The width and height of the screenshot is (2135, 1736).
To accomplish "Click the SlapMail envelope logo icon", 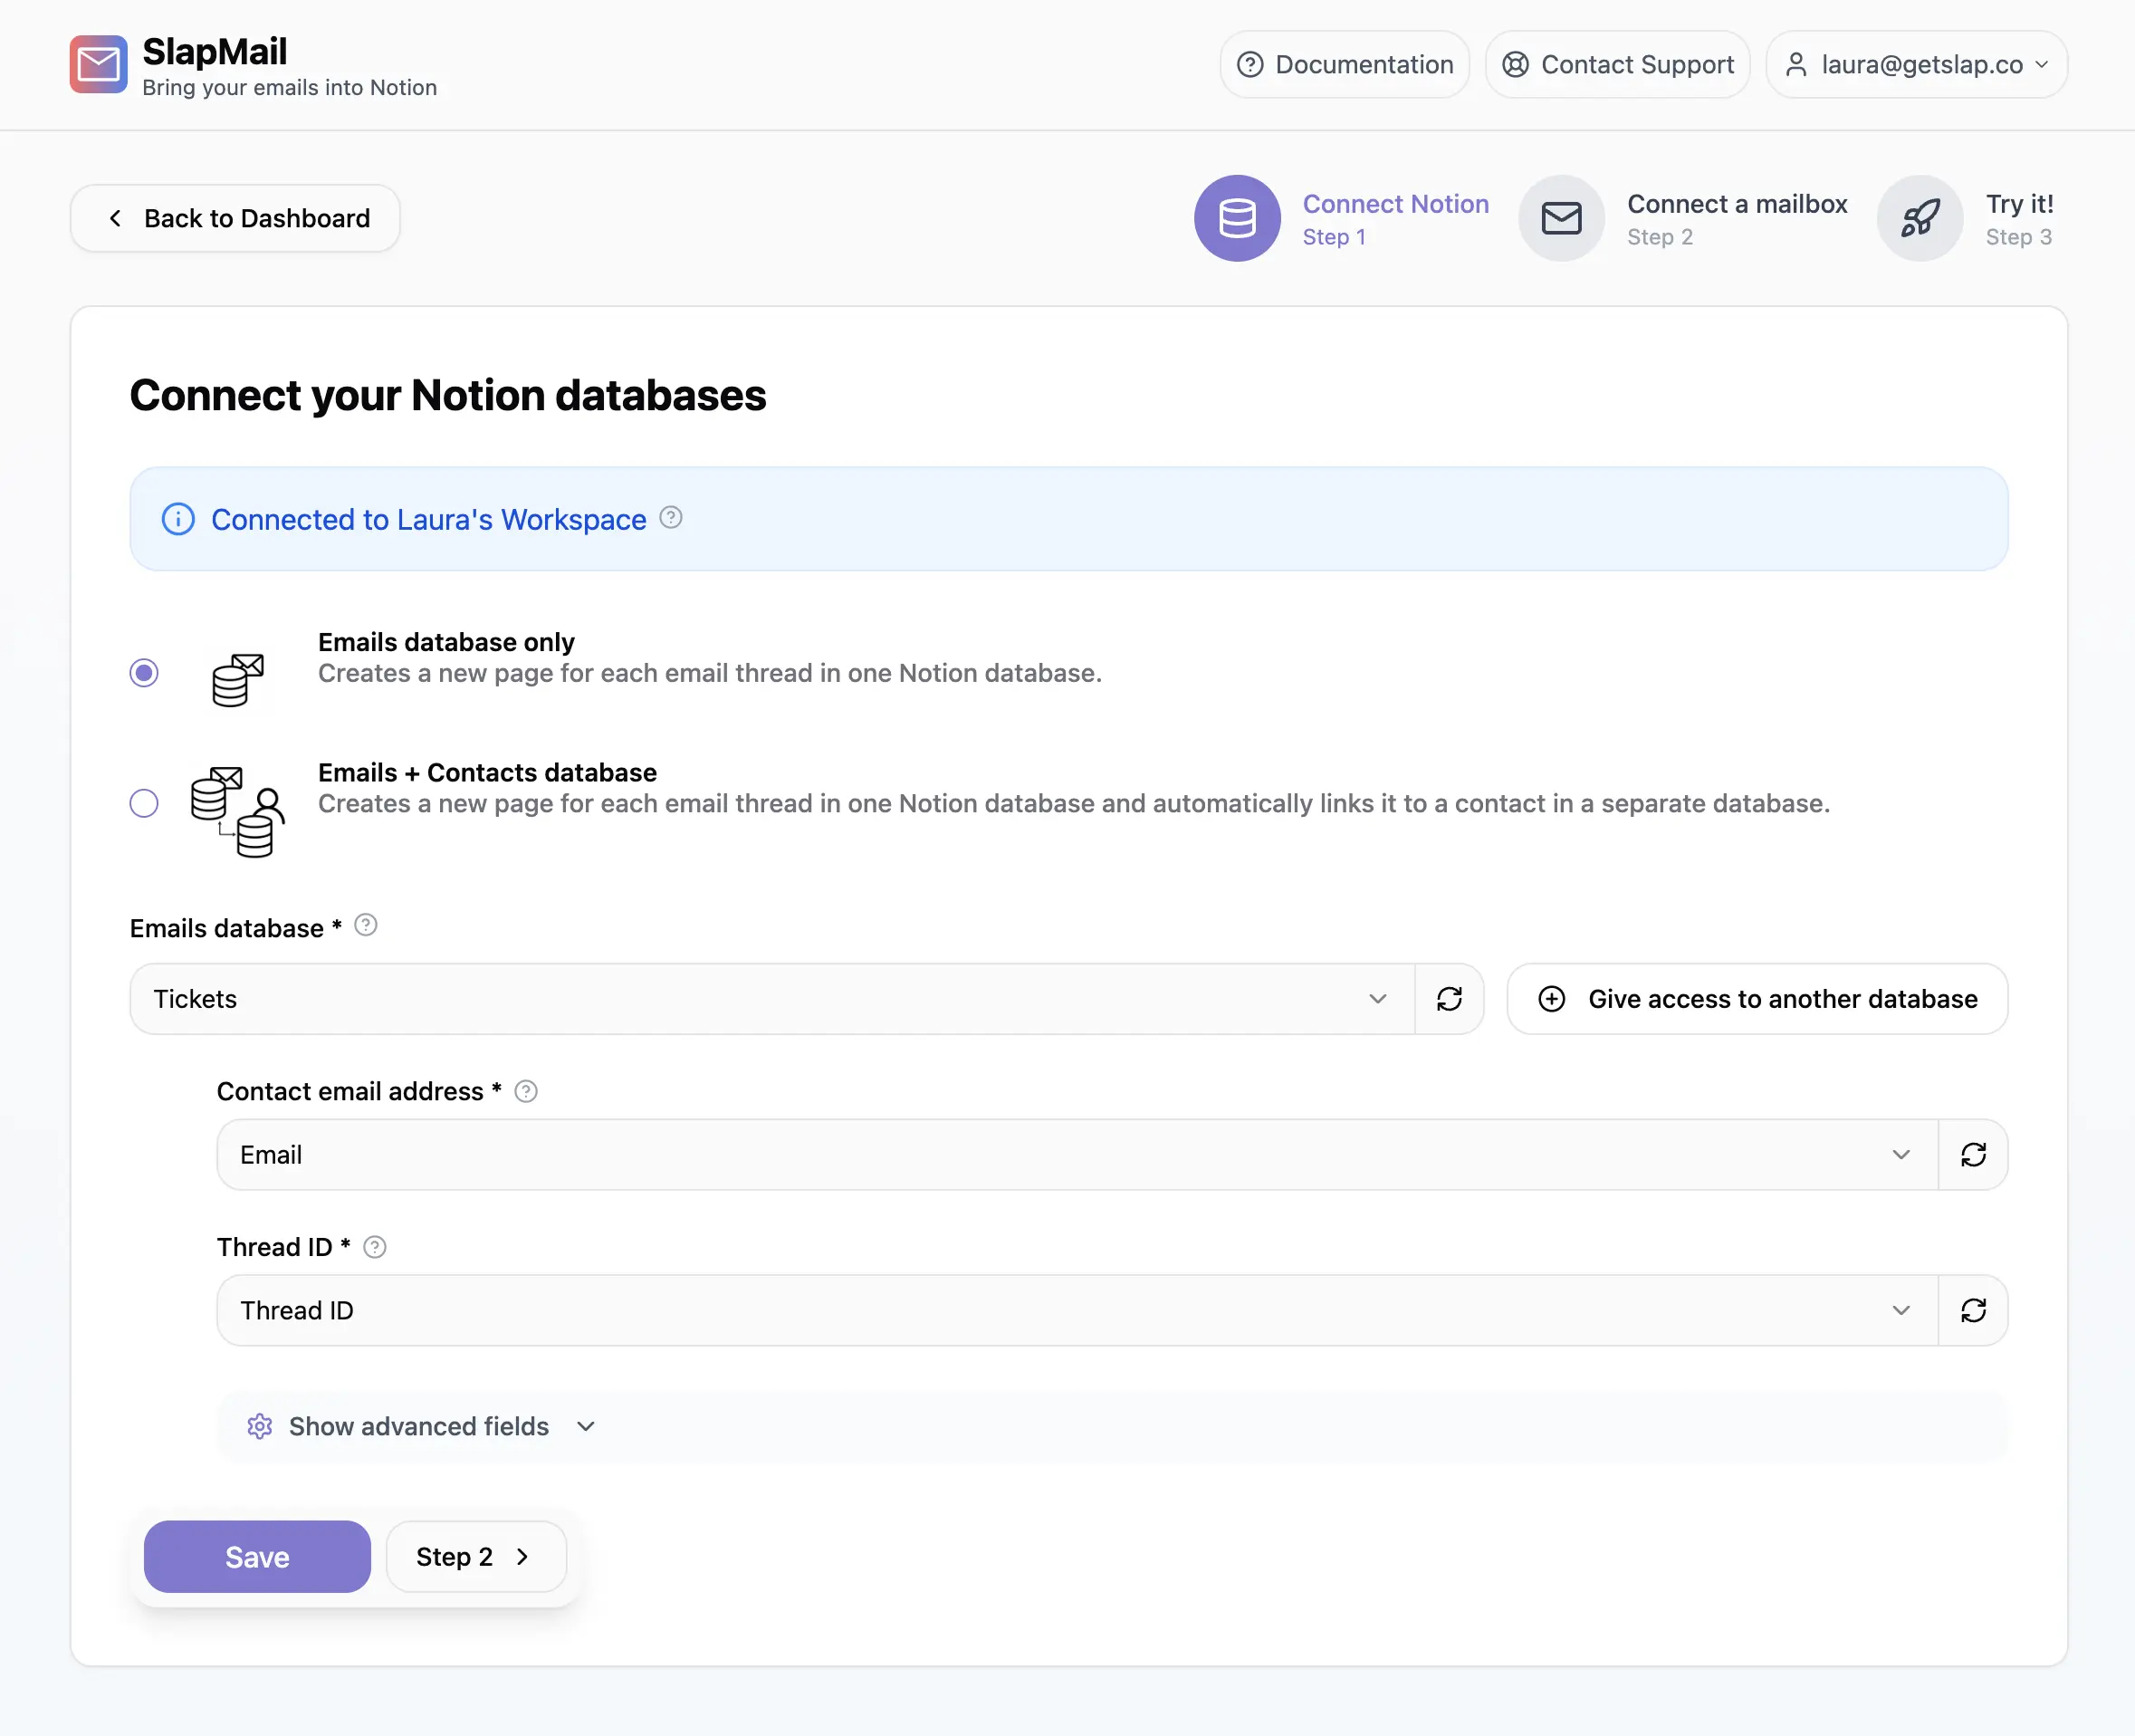I will [x=98, y=65].
